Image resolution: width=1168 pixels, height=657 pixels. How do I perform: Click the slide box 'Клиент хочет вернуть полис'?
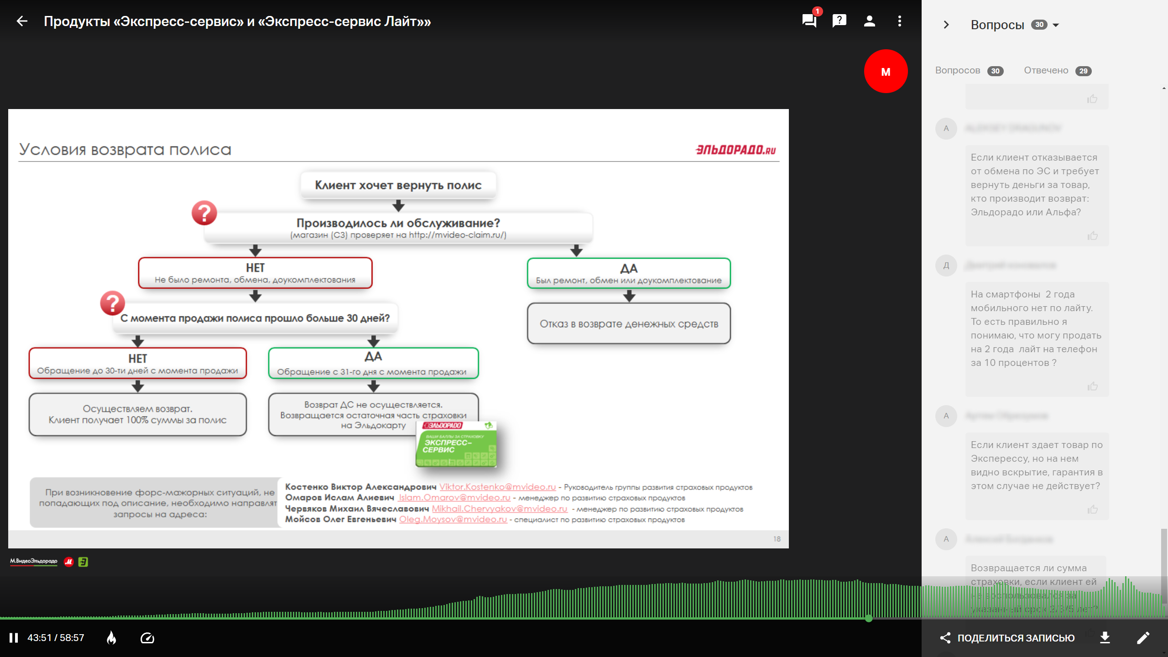(x=398, y=185)
